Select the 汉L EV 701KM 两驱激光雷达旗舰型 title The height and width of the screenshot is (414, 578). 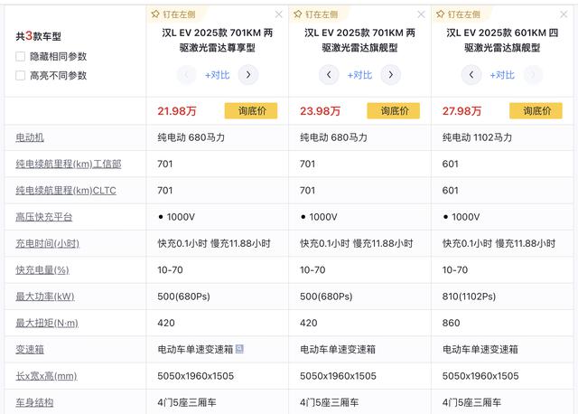point(359,40)
